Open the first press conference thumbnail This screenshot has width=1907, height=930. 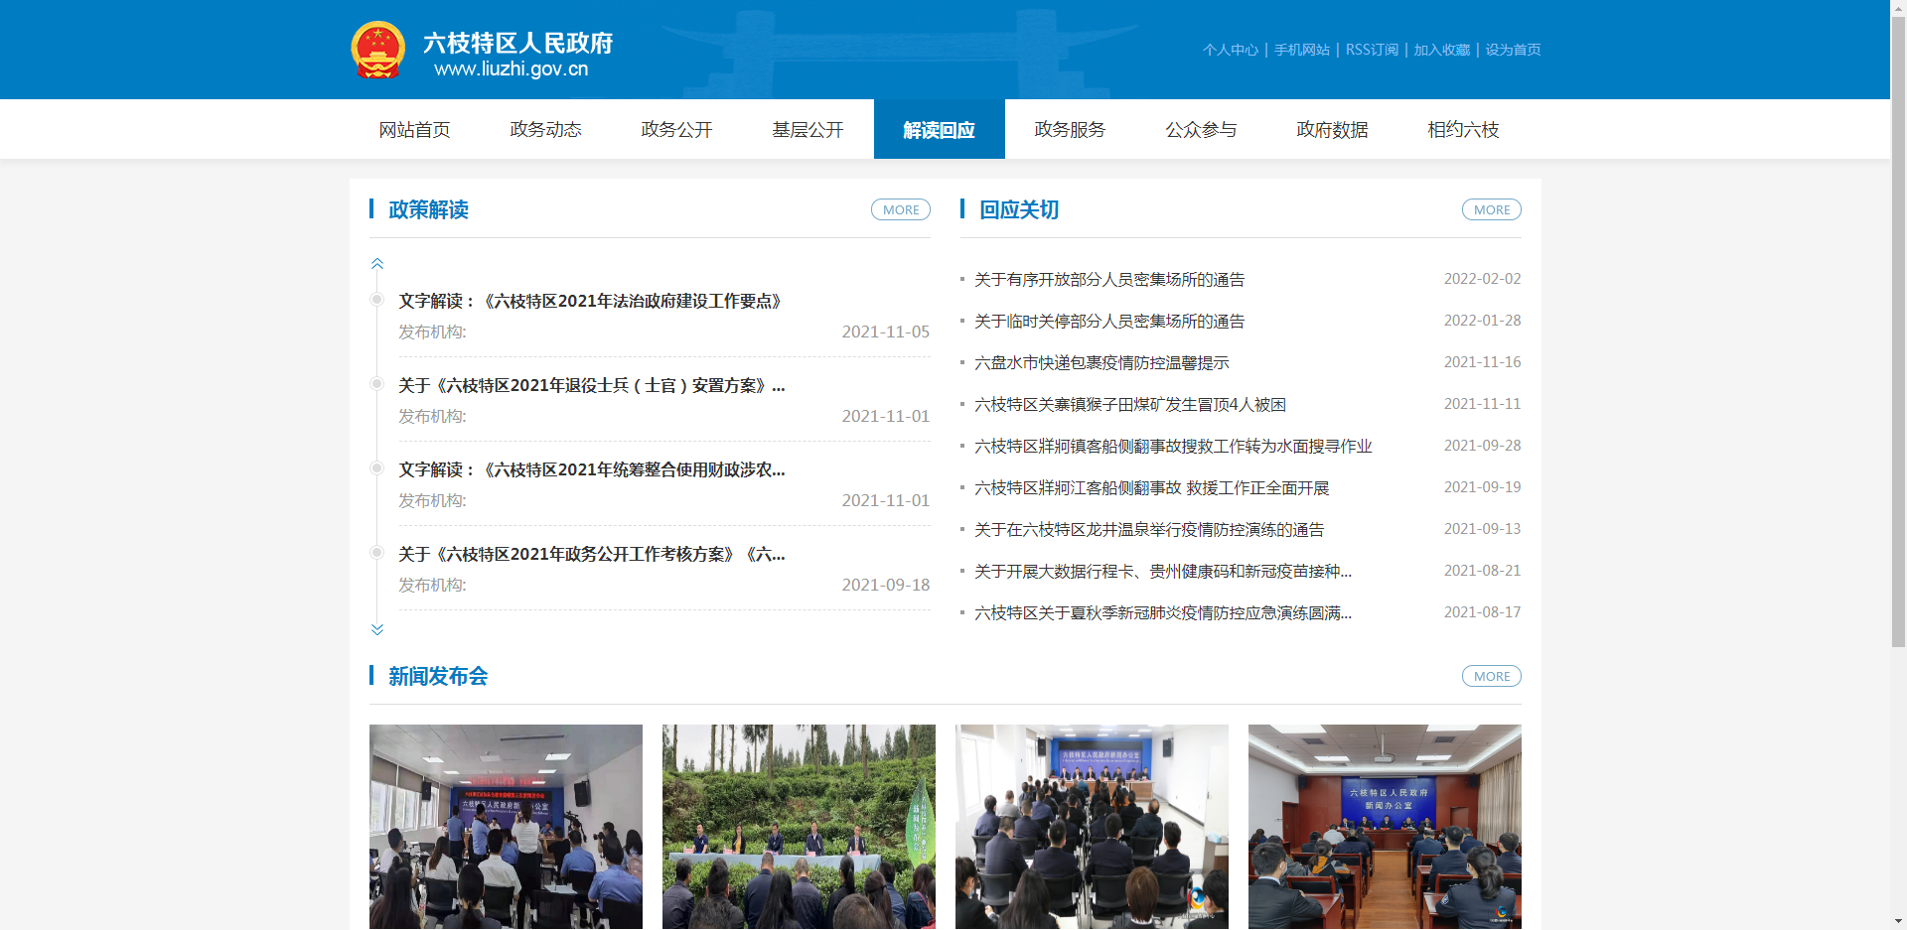506,826
